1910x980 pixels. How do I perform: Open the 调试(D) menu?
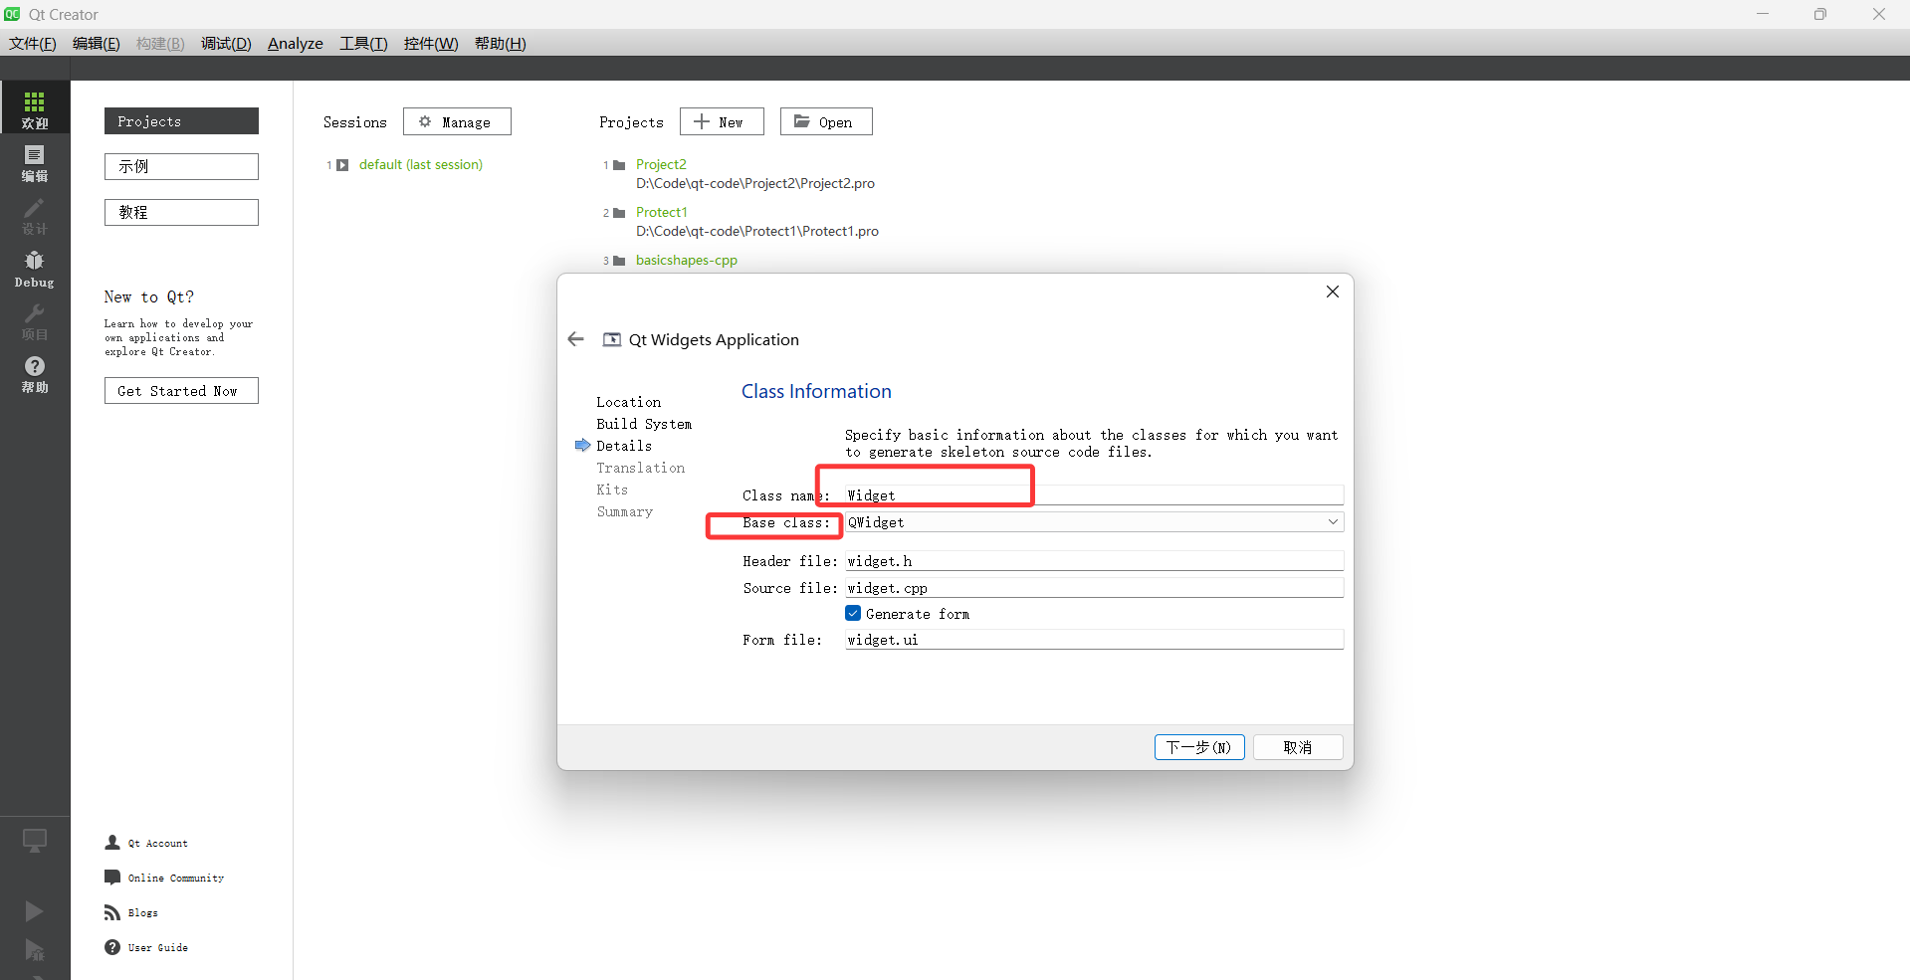coord(226,43)
